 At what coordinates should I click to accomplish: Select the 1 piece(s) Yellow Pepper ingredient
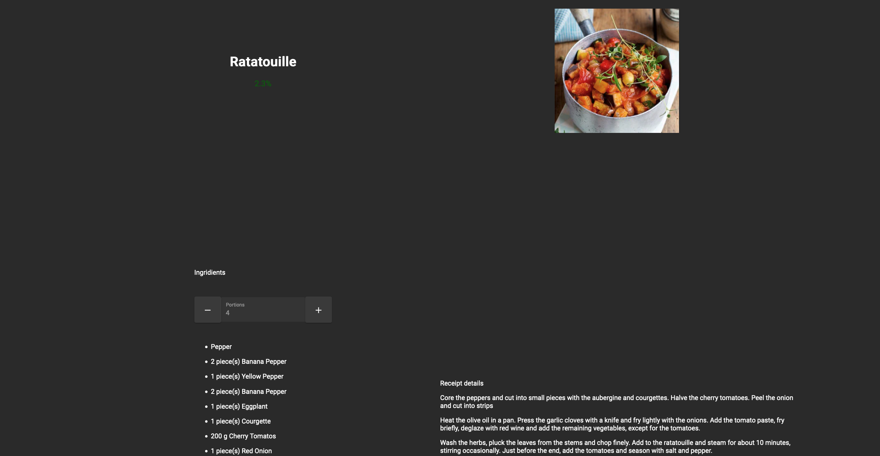click(x=247, y=376)
